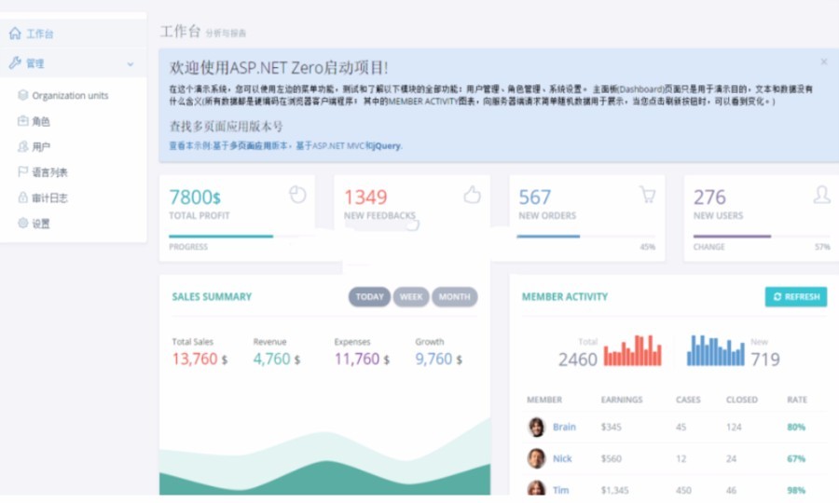Click Brain's 80% rate
Viewport: 839px width, 503px height.
pyautogui.click(x=796, y=427)
